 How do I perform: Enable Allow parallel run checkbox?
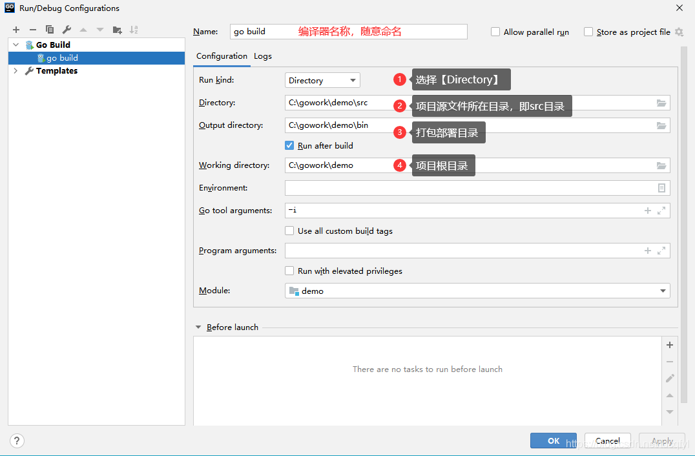pyautogui.click(x=495, y=32)
